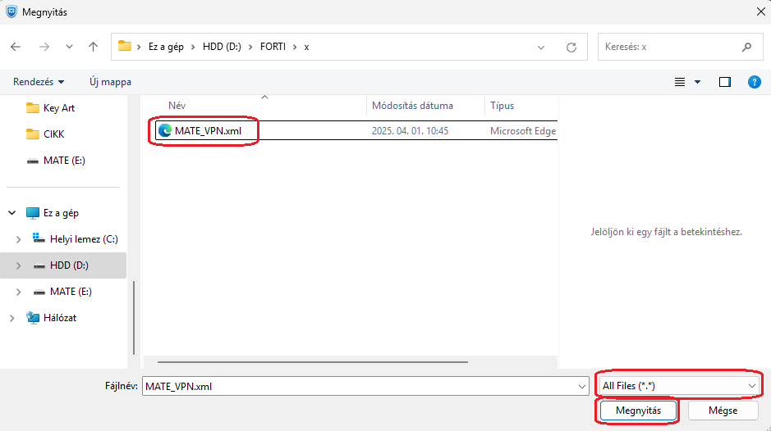Toggle the preview pane icon

pyautogui.click(x=724, y=82)
